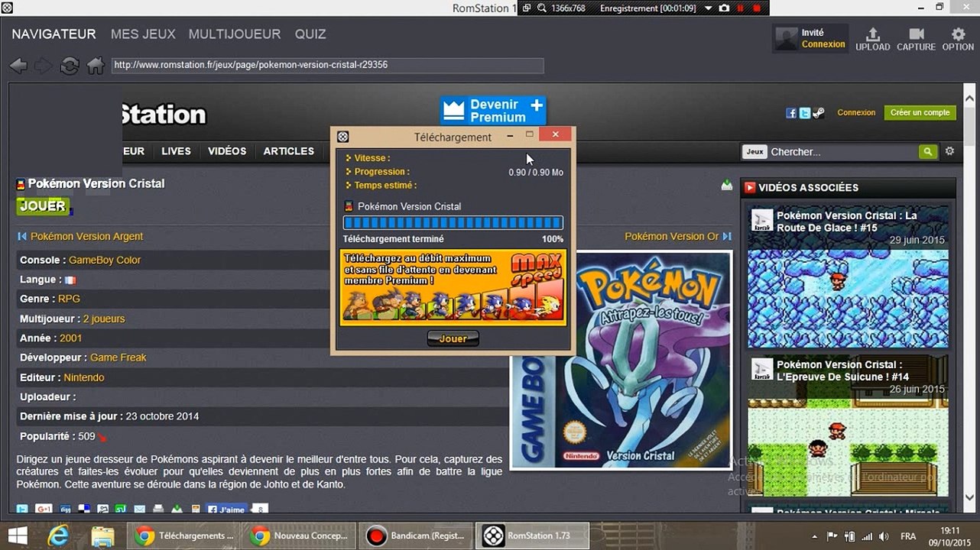Go to previous game Pokémon Version Argent
The height and width of the screenshot is (550, 980).
(x=86, y=237)
